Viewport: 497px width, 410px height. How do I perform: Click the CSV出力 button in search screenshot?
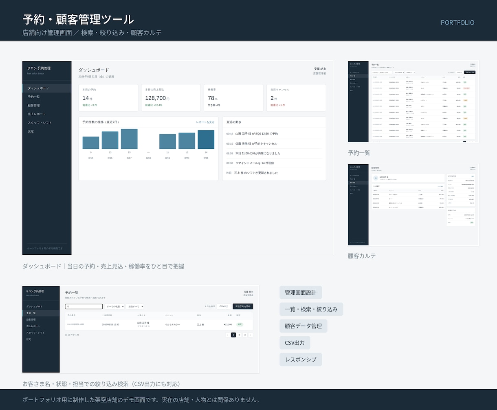click(x=224, y=306)
